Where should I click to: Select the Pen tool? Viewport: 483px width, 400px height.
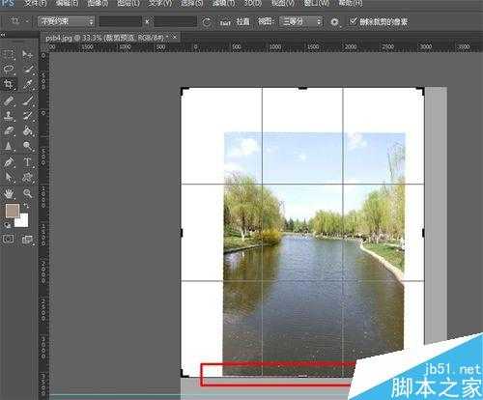pos(9,162)
